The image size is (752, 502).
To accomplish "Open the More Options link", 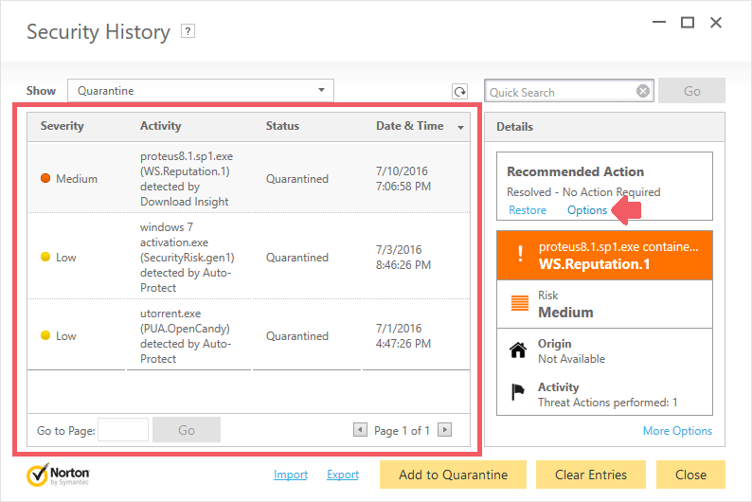I will point(677,431).
